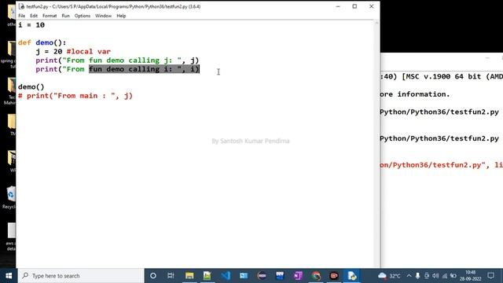Viewport: 503px width, 283px height.
Task: Open the Run menu
Action: 65,16
